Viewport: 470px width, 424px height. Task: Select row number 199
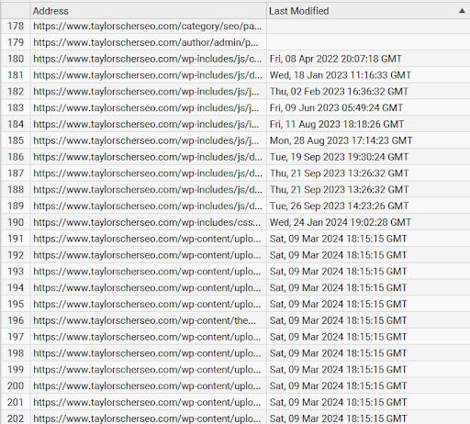click(16, 370)
